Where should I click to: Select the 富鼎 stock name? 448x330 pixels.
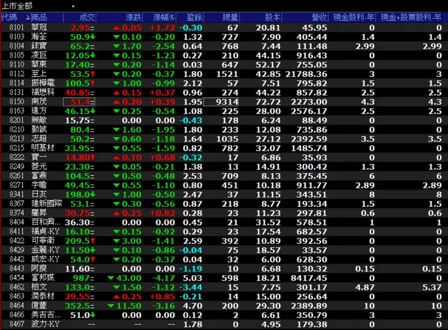[39, 176]
